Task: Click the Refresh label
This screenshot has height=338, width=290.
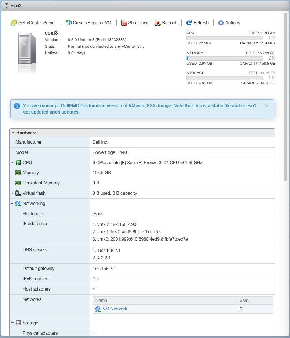Action: pyautogui.click(x=201, y=23)
